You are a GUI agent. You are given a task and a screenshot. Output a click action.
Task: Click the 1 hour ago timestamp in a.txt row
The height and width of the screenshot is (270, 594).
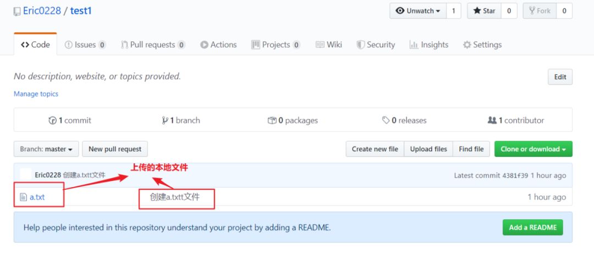coord(547,197)
